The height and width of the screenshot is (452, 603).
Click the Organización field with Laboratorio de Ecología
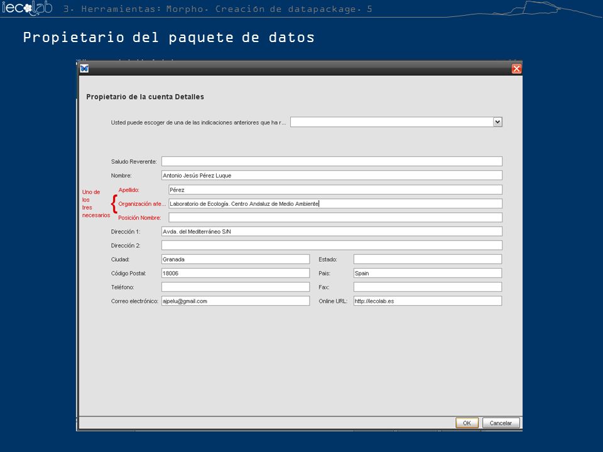[x=335, y=203]
